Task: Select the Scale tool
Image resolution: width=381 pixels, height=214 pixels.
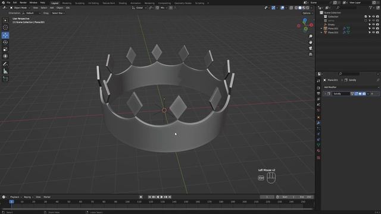Action: (x=5, y=49)
